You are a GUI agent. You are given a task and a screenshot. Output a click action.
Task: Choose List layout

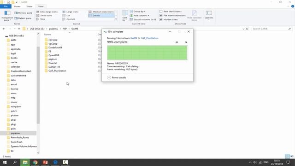click(x=66, y=15)
